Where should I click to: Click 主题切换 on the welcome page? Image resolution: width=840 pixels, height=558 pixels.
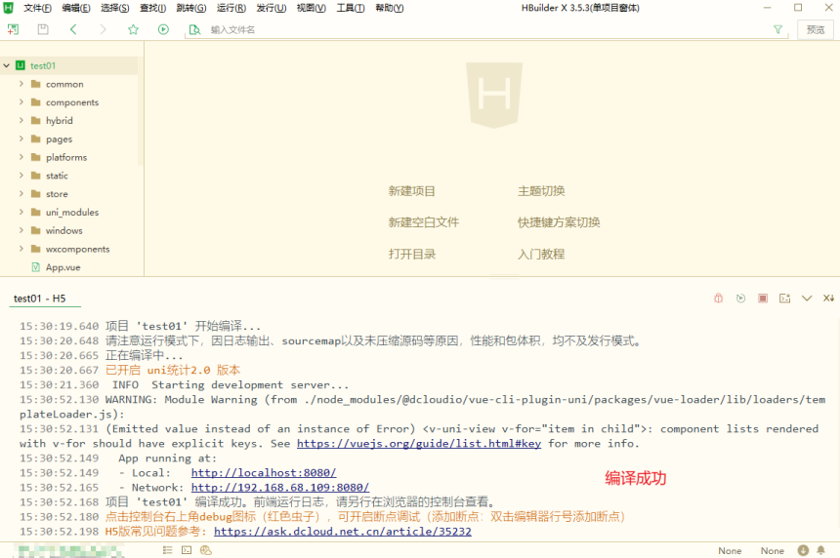[x=541, y=191]
